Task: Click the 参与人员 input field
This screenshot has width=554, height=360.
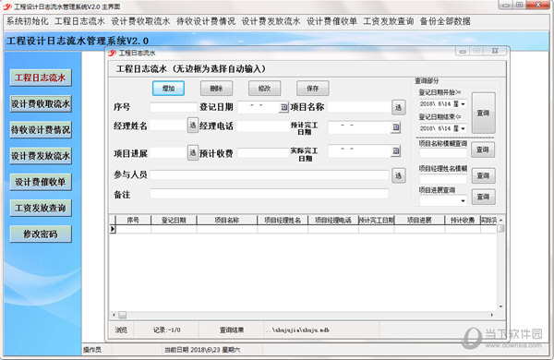Action: coord(270,175)
